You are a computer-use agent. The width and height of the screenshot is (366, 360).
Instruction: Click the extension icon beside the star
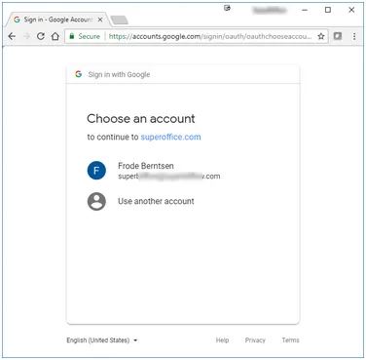[x=338, y=36]
